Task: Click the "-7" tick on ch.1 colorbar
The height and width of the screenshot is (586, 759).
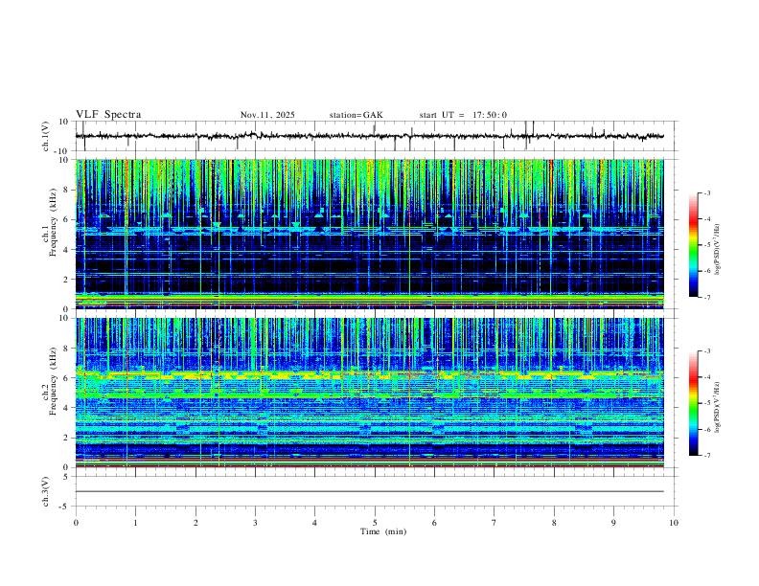Action: click(x=707, y=297)
